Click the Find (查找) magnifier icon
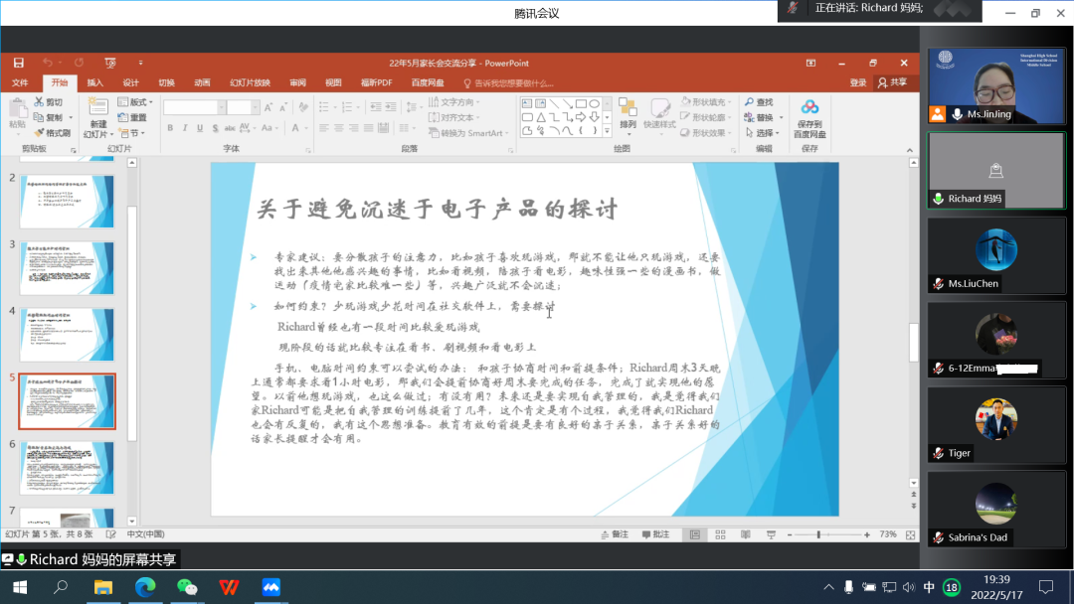The image size is (1074, 604). 750,102
